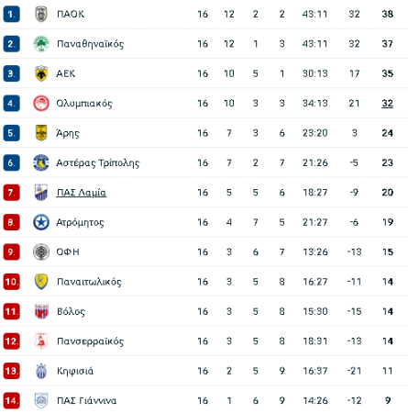This screenshot has height=413, width=408.
Task: Click the Αστέρας Τρίπολης blue-yellow logo
Action: point(41,162)
